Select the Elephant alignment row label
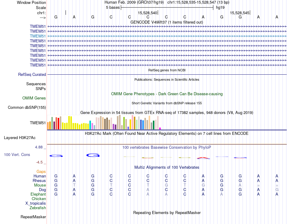The height and width of the screenshot is (224, 287). pos(38,194)
